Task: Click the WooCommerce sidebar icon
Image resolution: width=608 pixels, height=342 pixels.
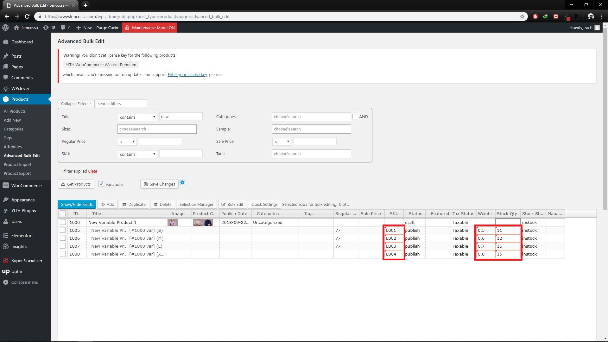Action: [6, 186]
